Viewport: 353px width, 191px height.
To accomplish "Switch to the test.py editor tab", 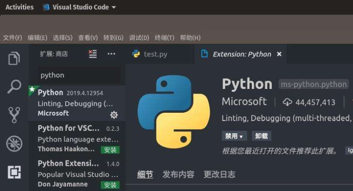I will [x=160, y=54].
